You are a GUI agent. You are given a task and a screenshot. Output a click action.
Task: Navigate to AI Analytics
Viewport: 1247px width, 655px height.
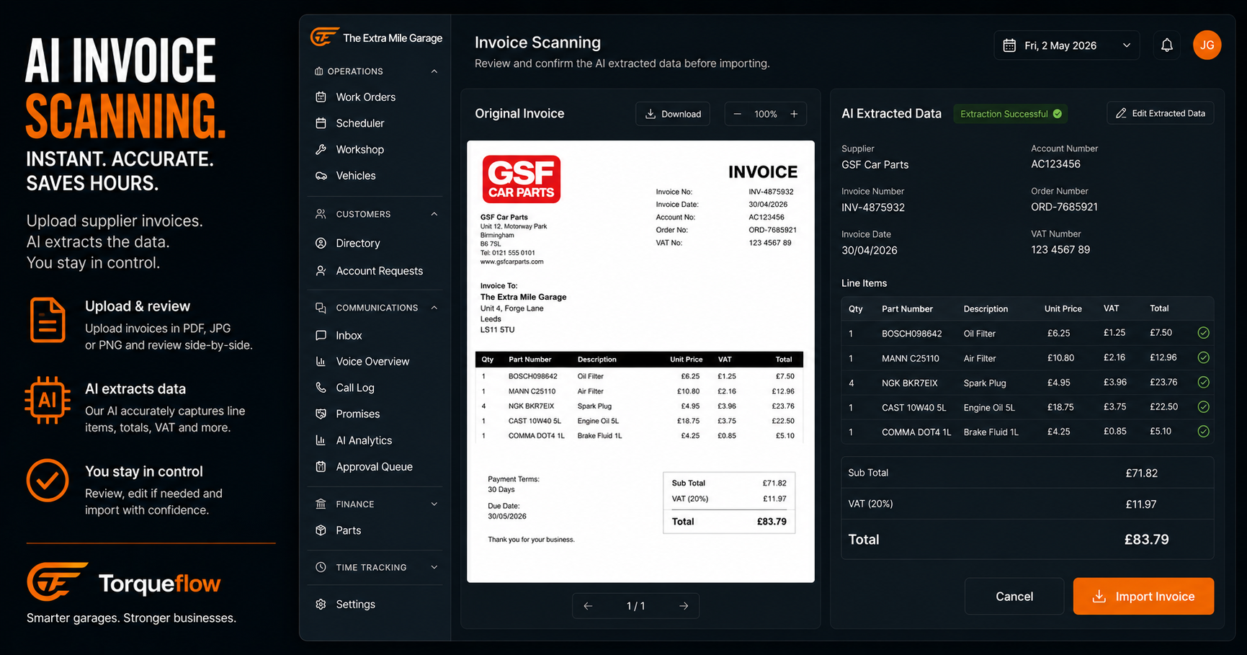364,440
